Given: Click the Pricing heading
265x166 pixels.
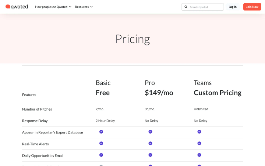Looking at the screenshot, I should [x=132, y=39].
